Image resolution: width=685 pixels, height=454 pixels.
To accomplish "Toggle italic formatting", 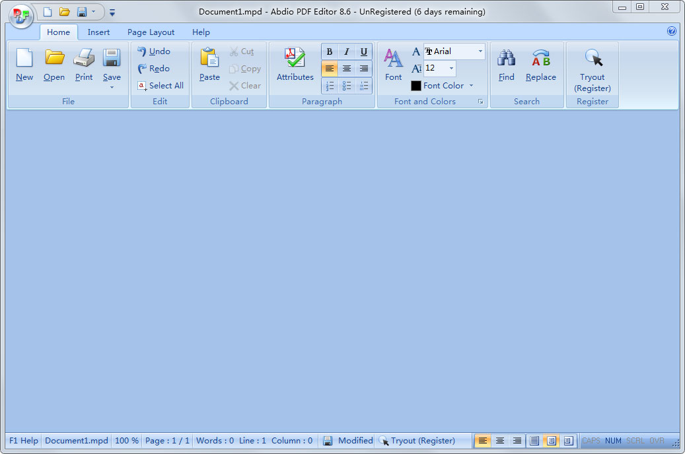I will pos(347,52).
